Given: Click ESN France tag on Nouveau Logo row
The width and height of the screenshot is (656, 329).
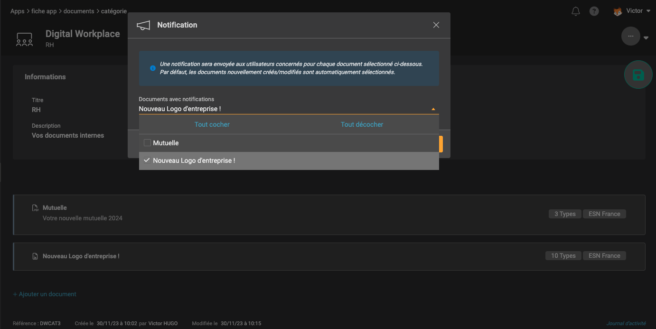Looking at the screenshot, I should tap(604, 256).
